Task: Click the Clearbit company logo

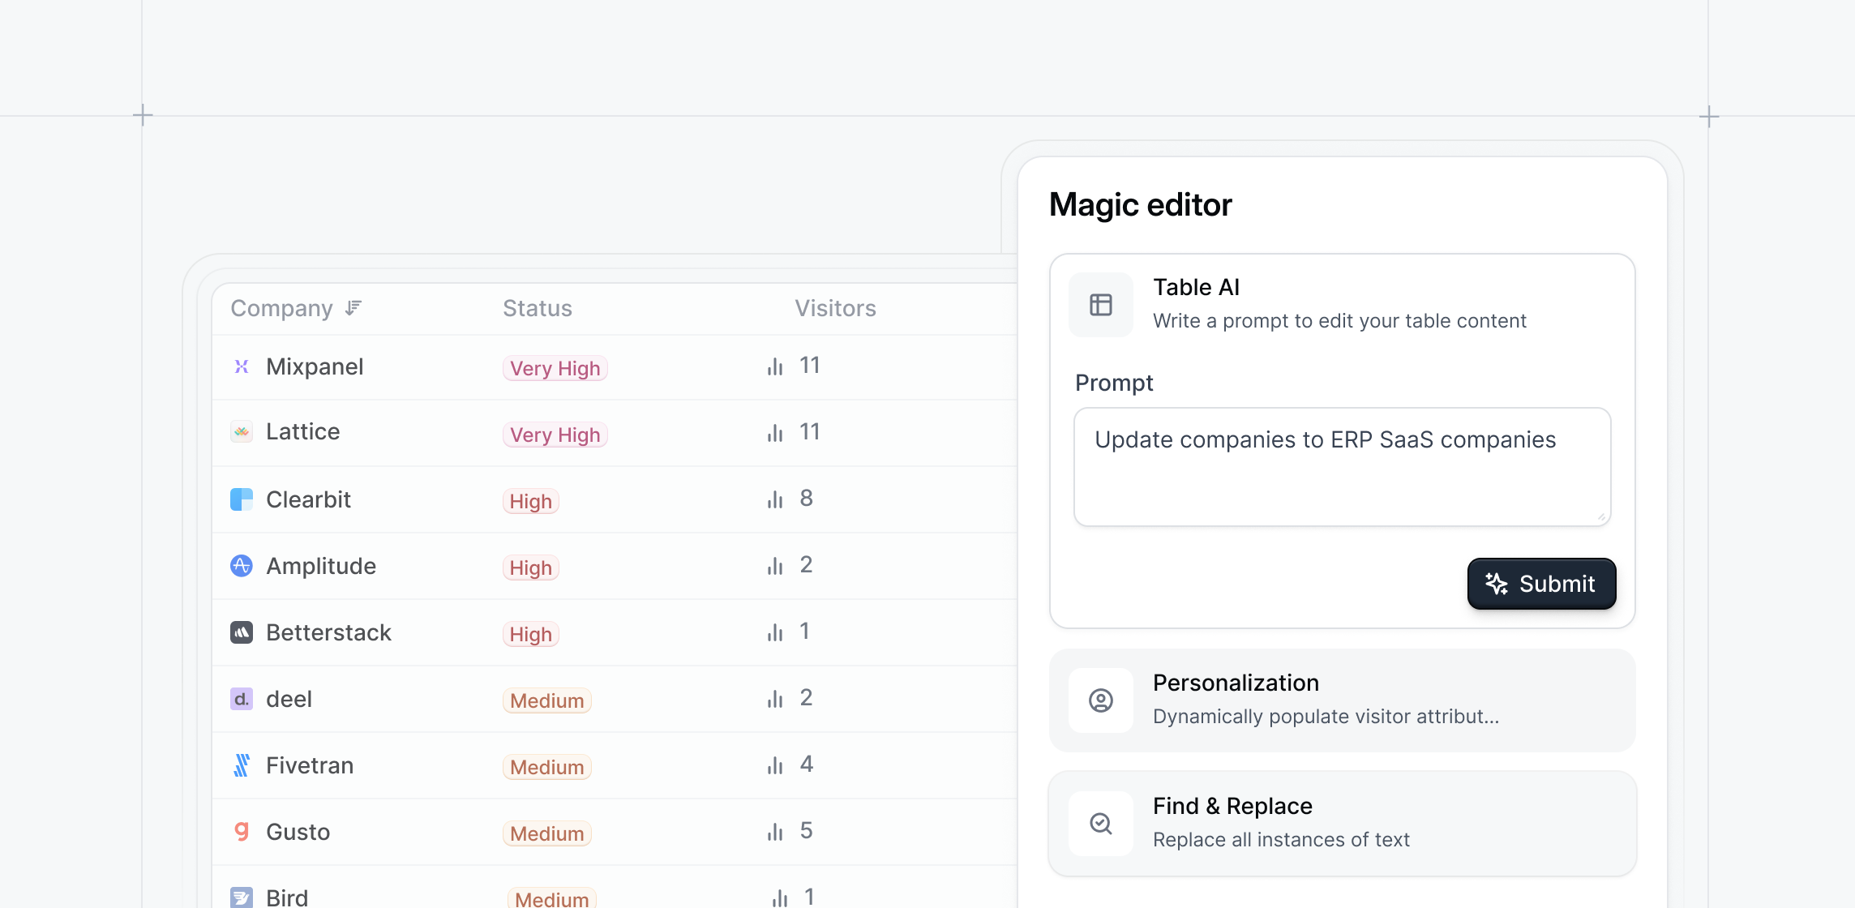Action: point(242,499)
